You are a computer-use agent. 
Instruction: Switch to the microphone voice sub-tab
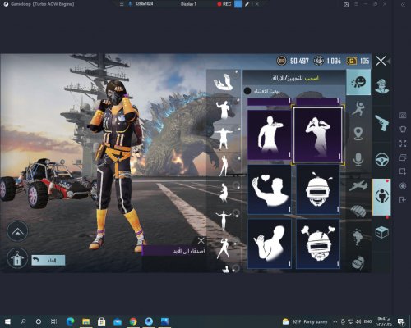click(x=358, y=160)
